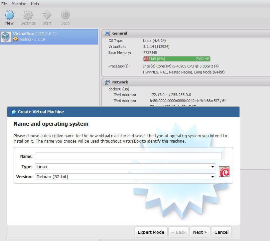Click the New virtual machine toolbar icon
This screenshot has height=241, width=270.
point(9,15)
